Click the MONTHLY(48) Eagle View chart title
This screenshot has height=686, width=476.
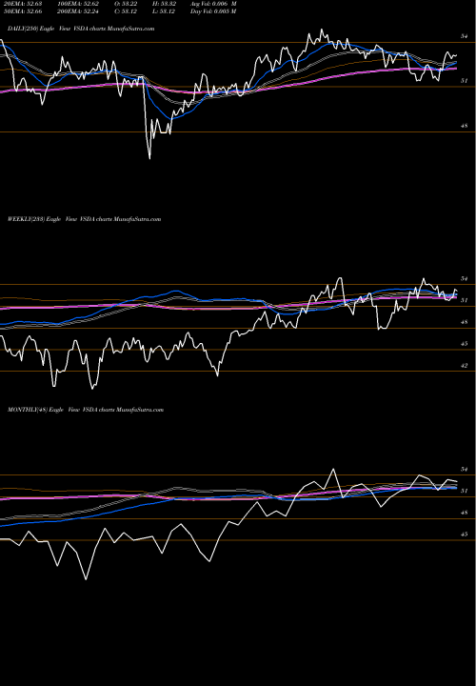[86, 410]
